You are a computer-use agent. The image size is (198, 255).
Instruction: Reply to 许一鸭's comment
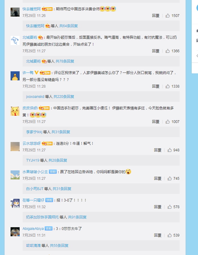click(156, 86)
